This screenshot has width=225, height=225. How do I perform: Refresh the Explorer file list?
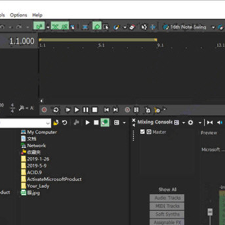click(x=64, y=122)
